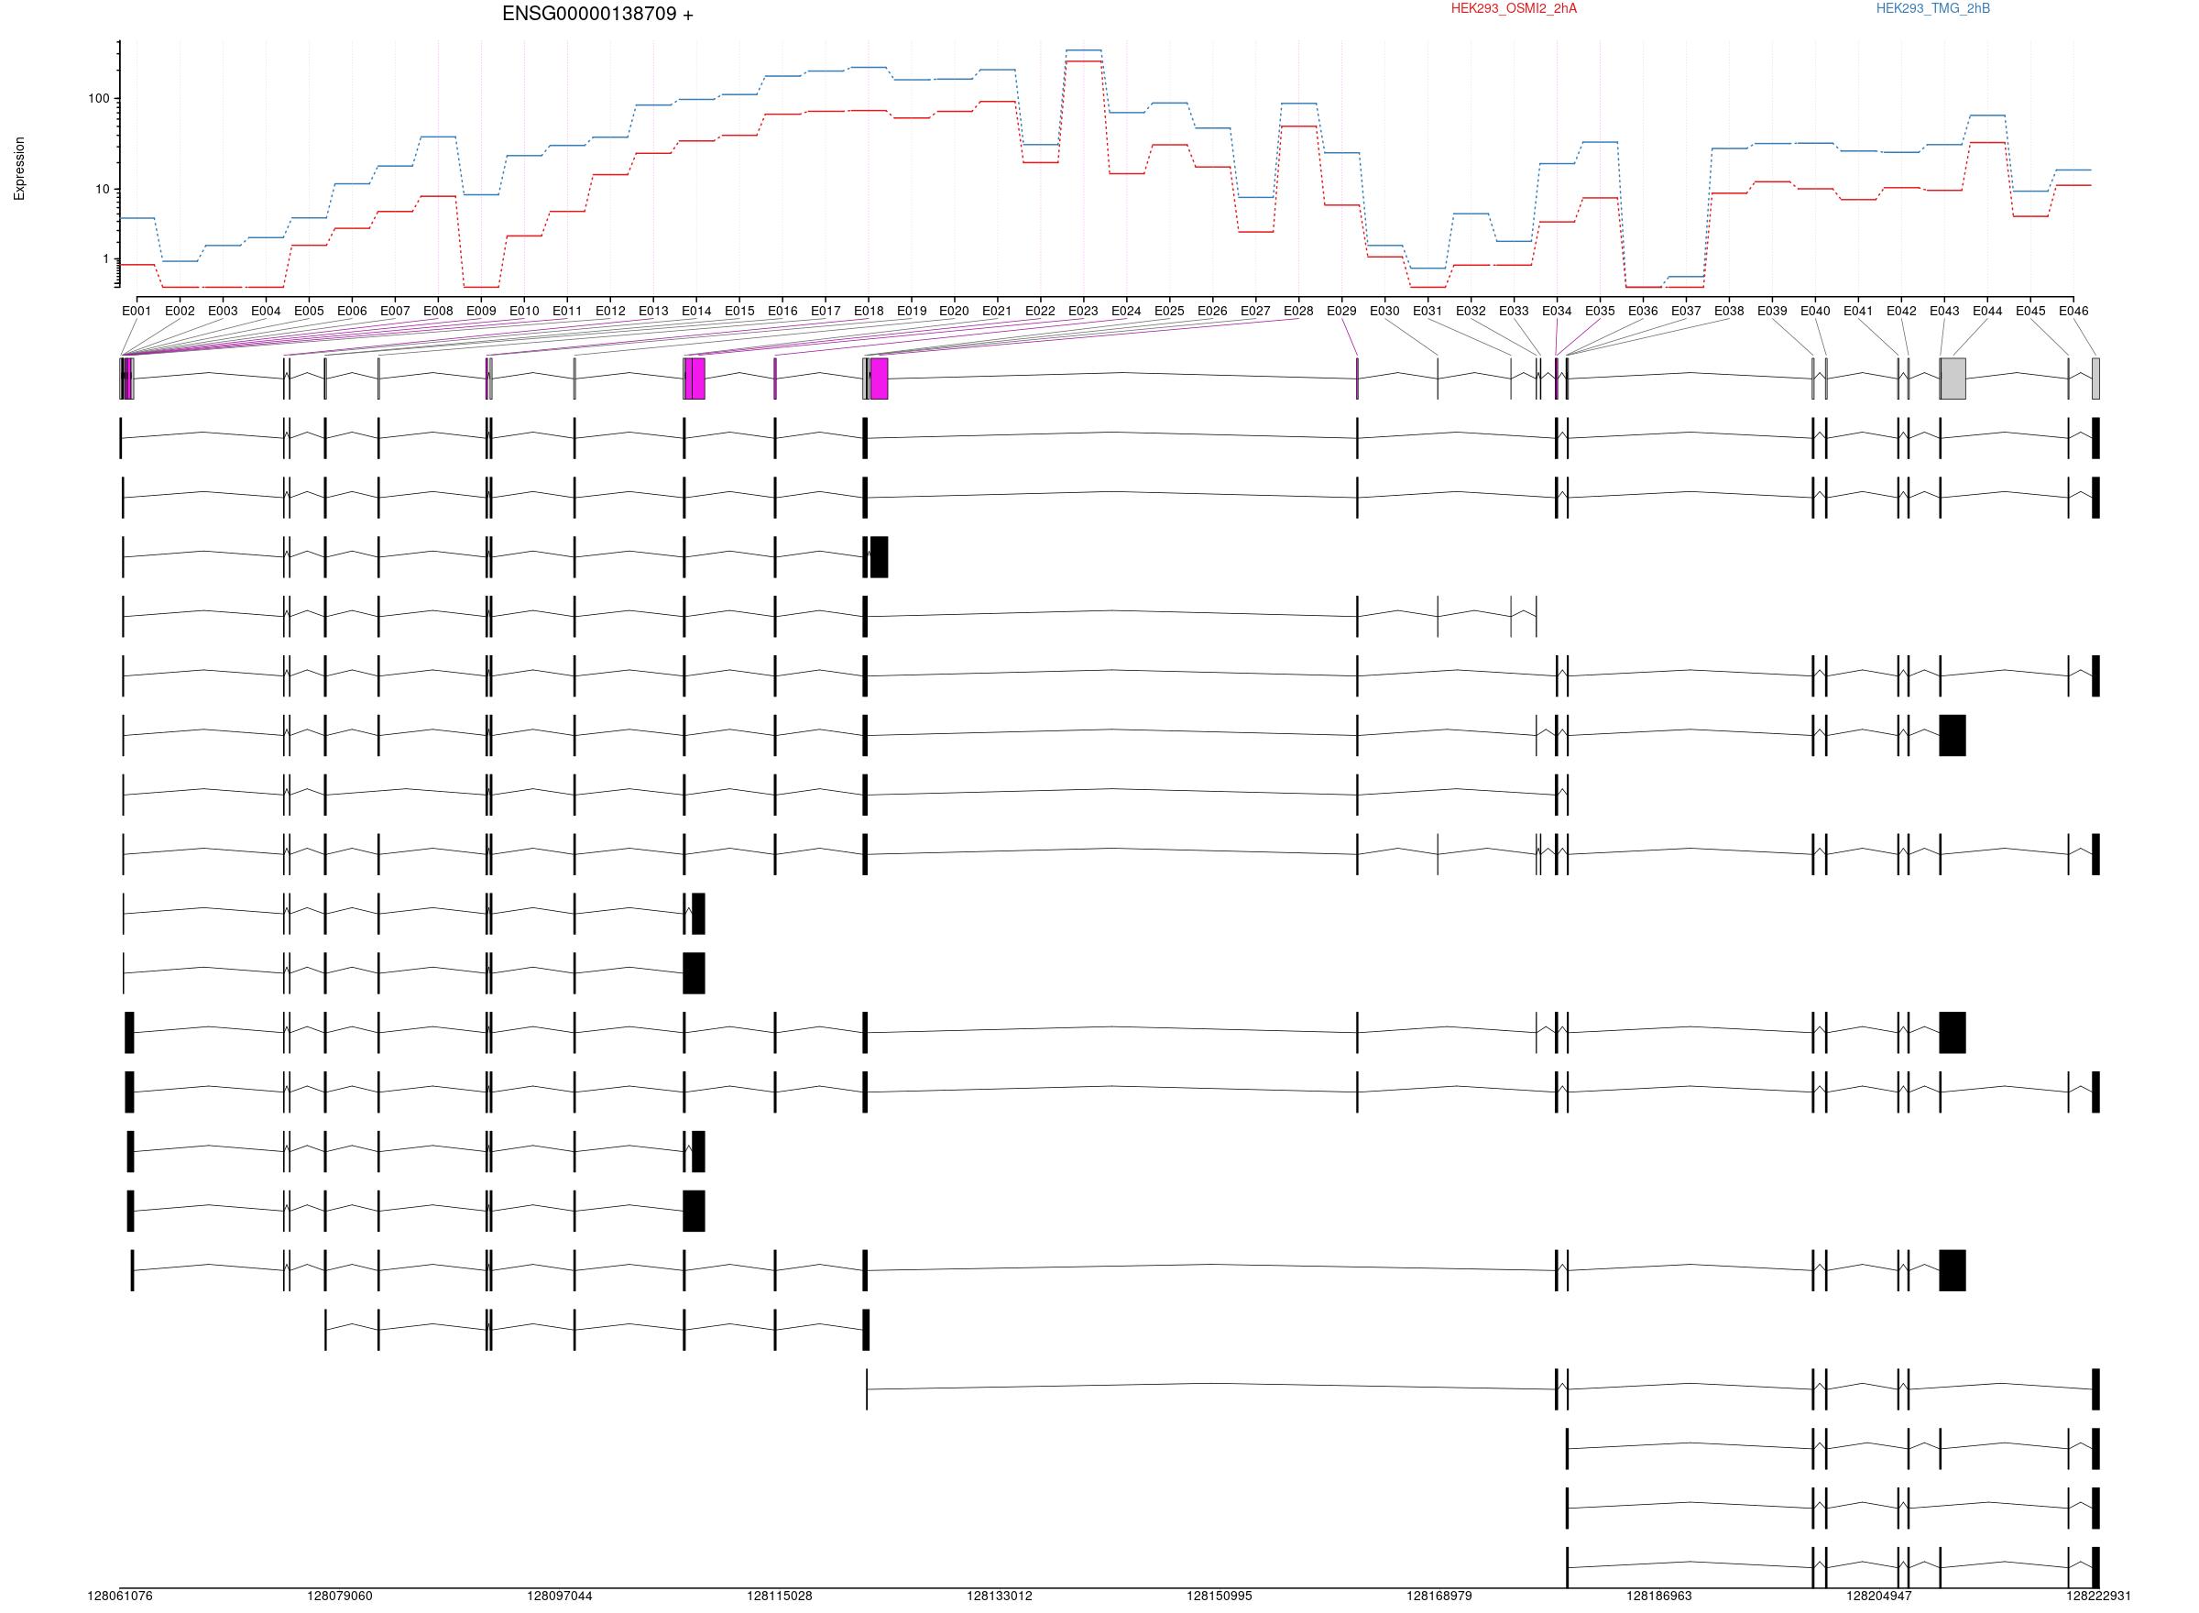Click y-axis tick value 100
Image resolution: width=2199 pixels, height=1613 pixels.
coord(99,99)
